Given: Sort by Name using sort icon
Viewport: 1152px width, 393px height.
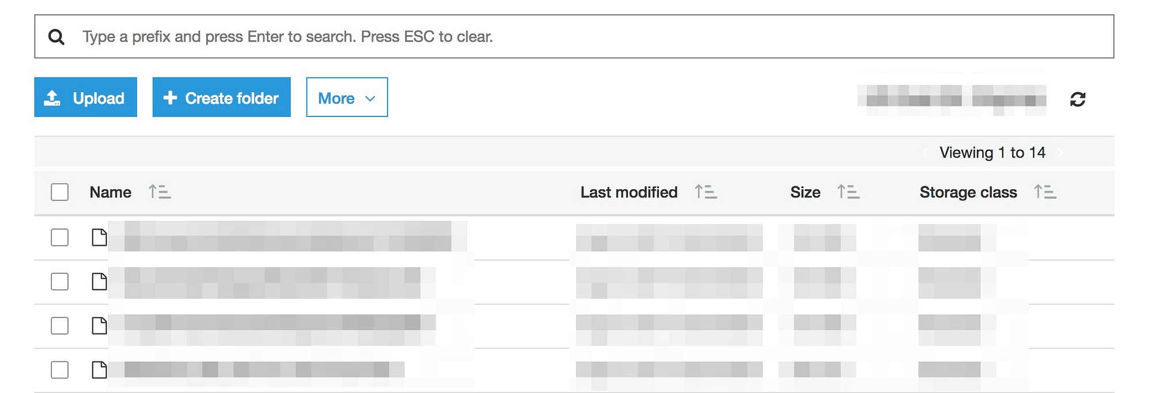Looking at the screenshot, I should coord(160,192).
